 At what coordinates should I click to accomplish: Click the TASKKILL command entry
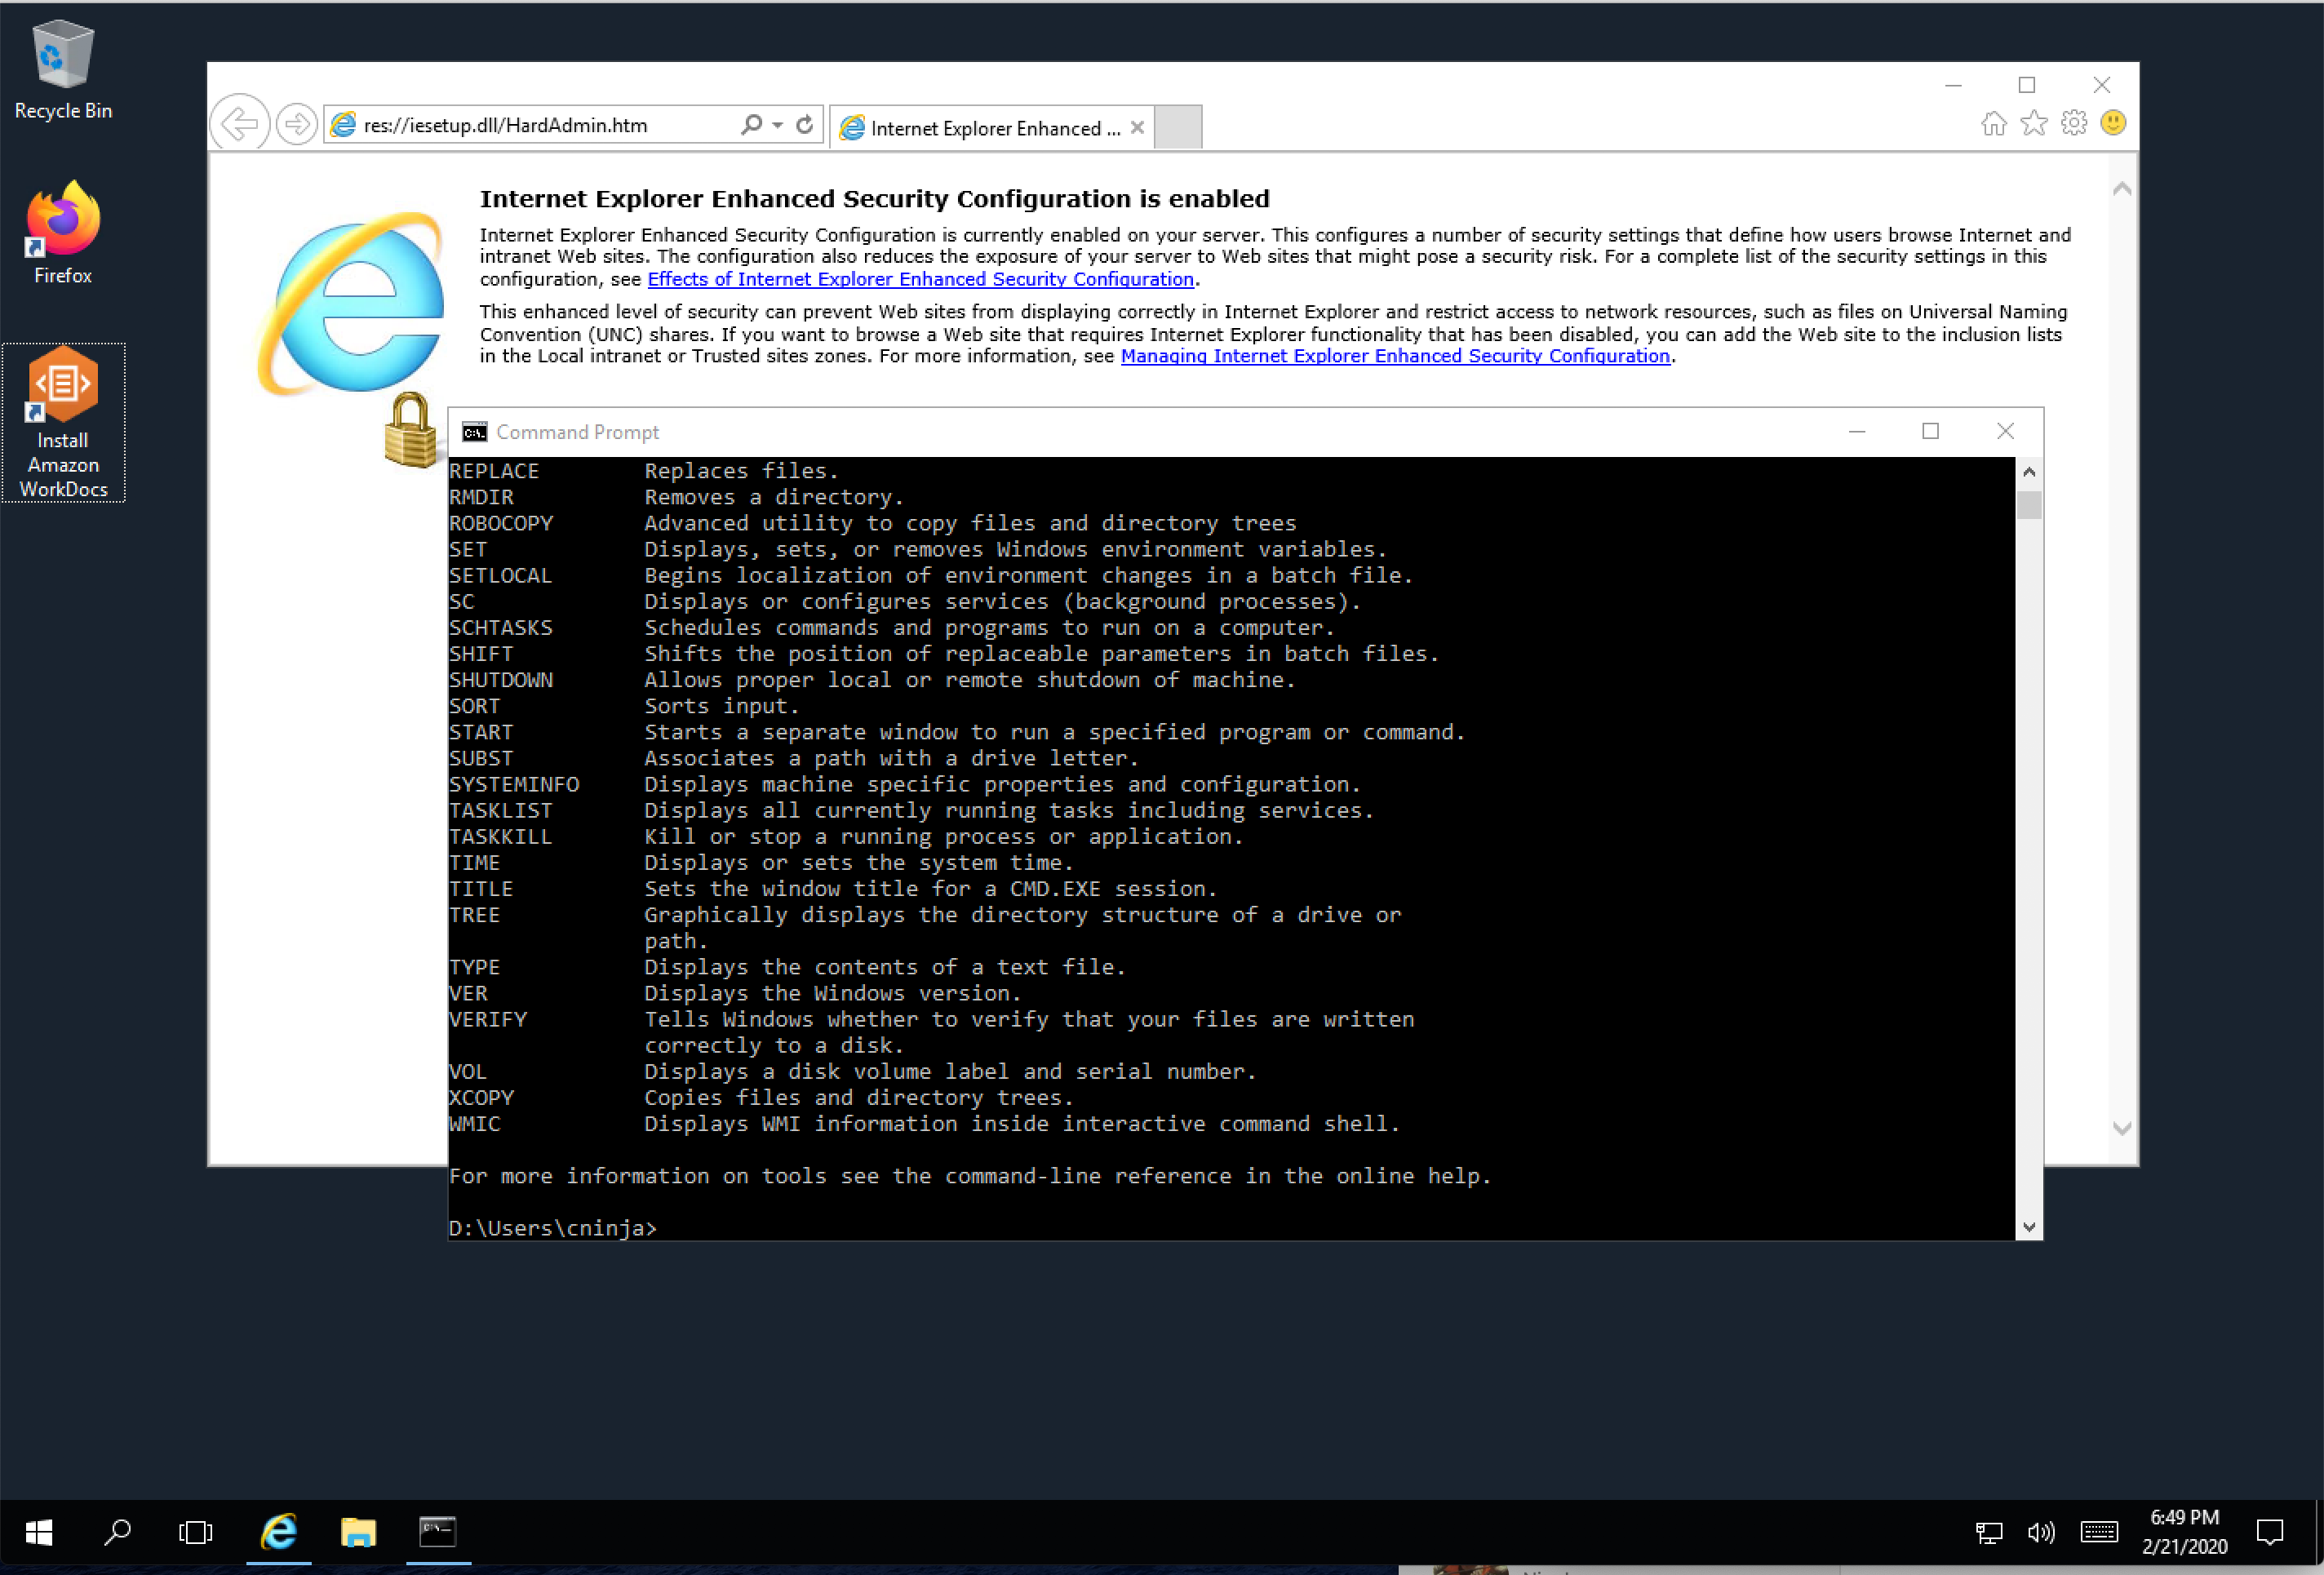tap(501, 836)
